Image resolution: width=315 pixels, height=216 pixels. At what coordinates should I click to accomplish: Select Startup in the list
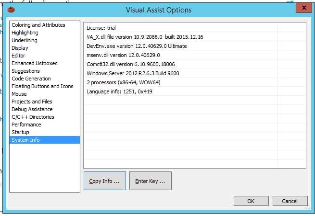(45, 132)
